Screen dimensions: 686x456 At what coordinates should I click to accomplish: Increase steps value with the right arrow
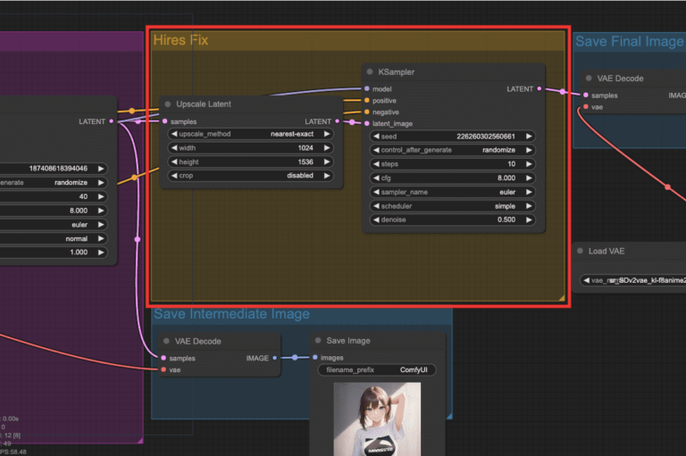[x=529, y=164]
